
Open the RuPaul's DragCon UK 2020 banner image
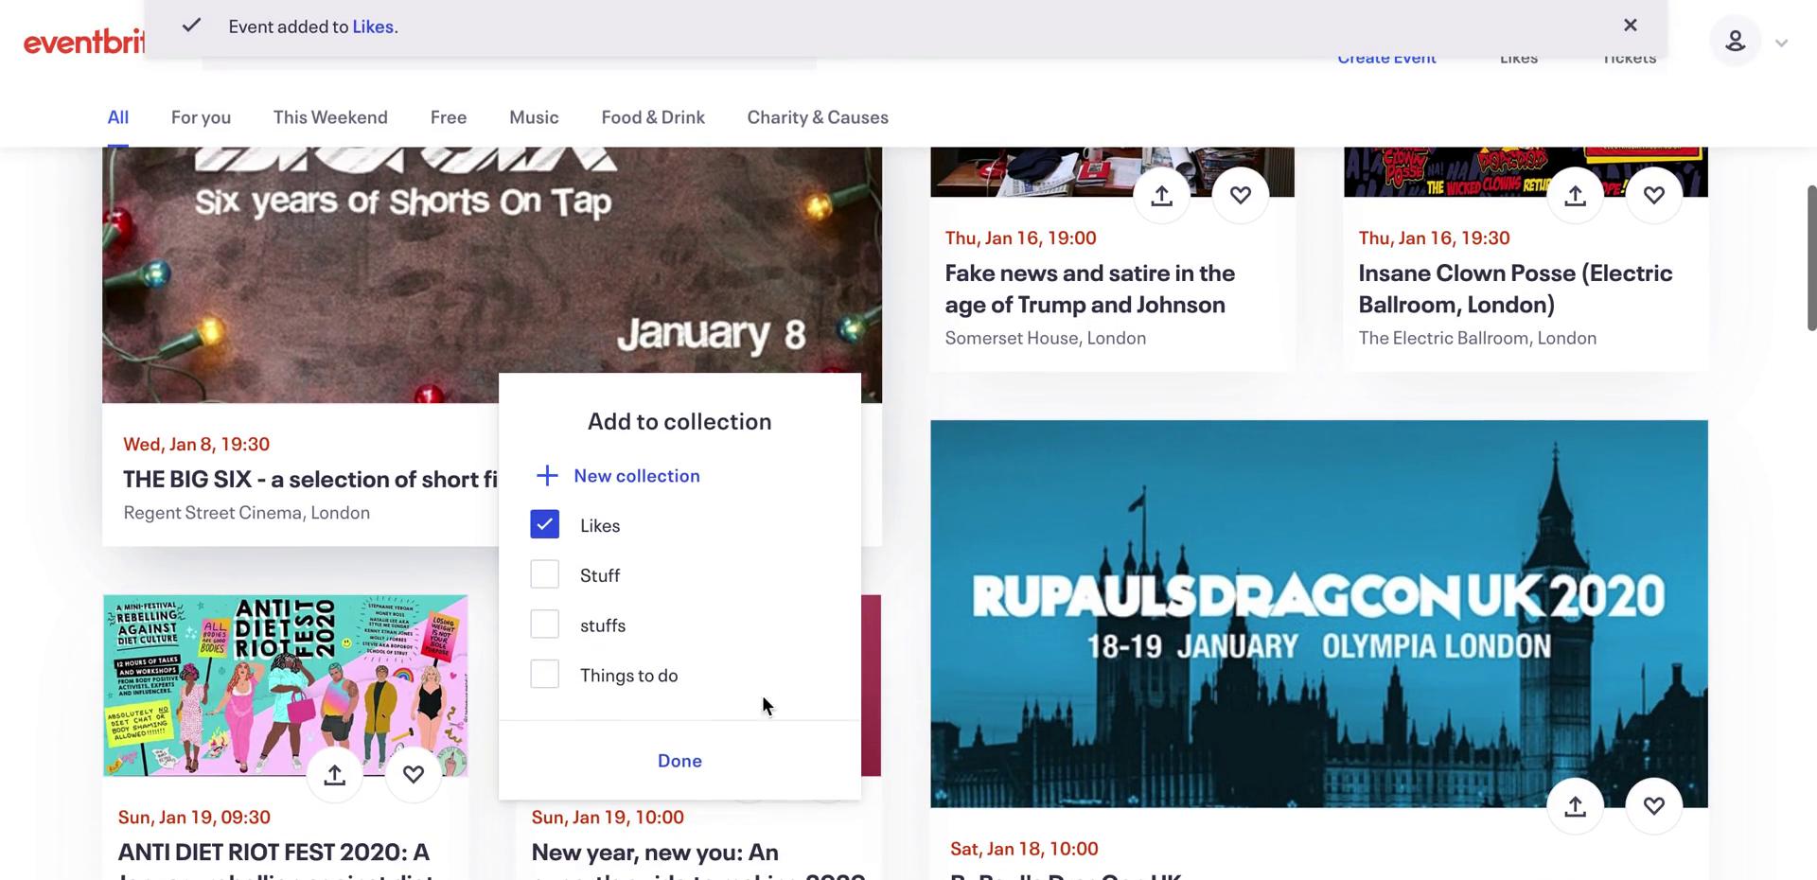(1318, 613)
